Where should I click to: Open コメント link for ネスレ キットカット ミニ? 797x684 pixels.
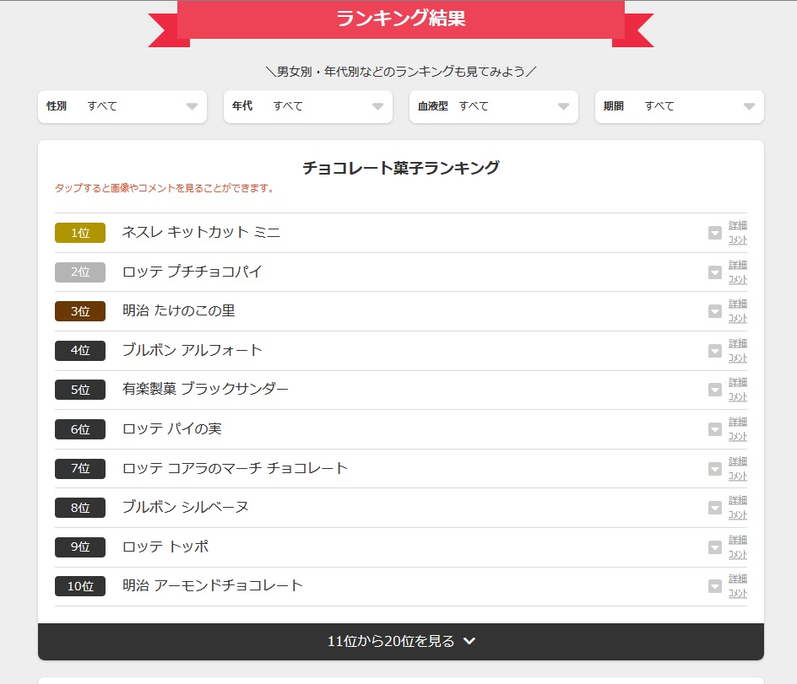(x=738, y=240)
